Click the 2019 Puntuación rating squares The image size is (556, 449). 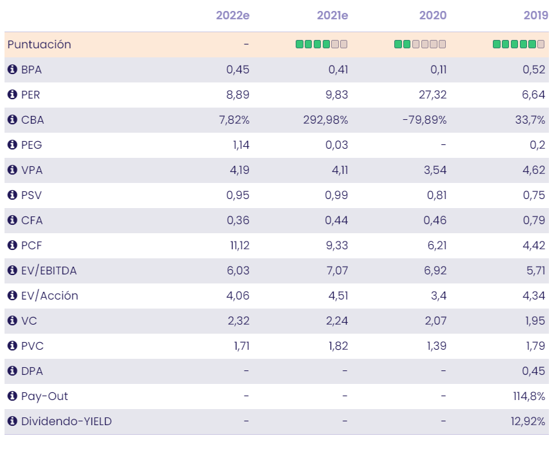click(x=519, y=44)
